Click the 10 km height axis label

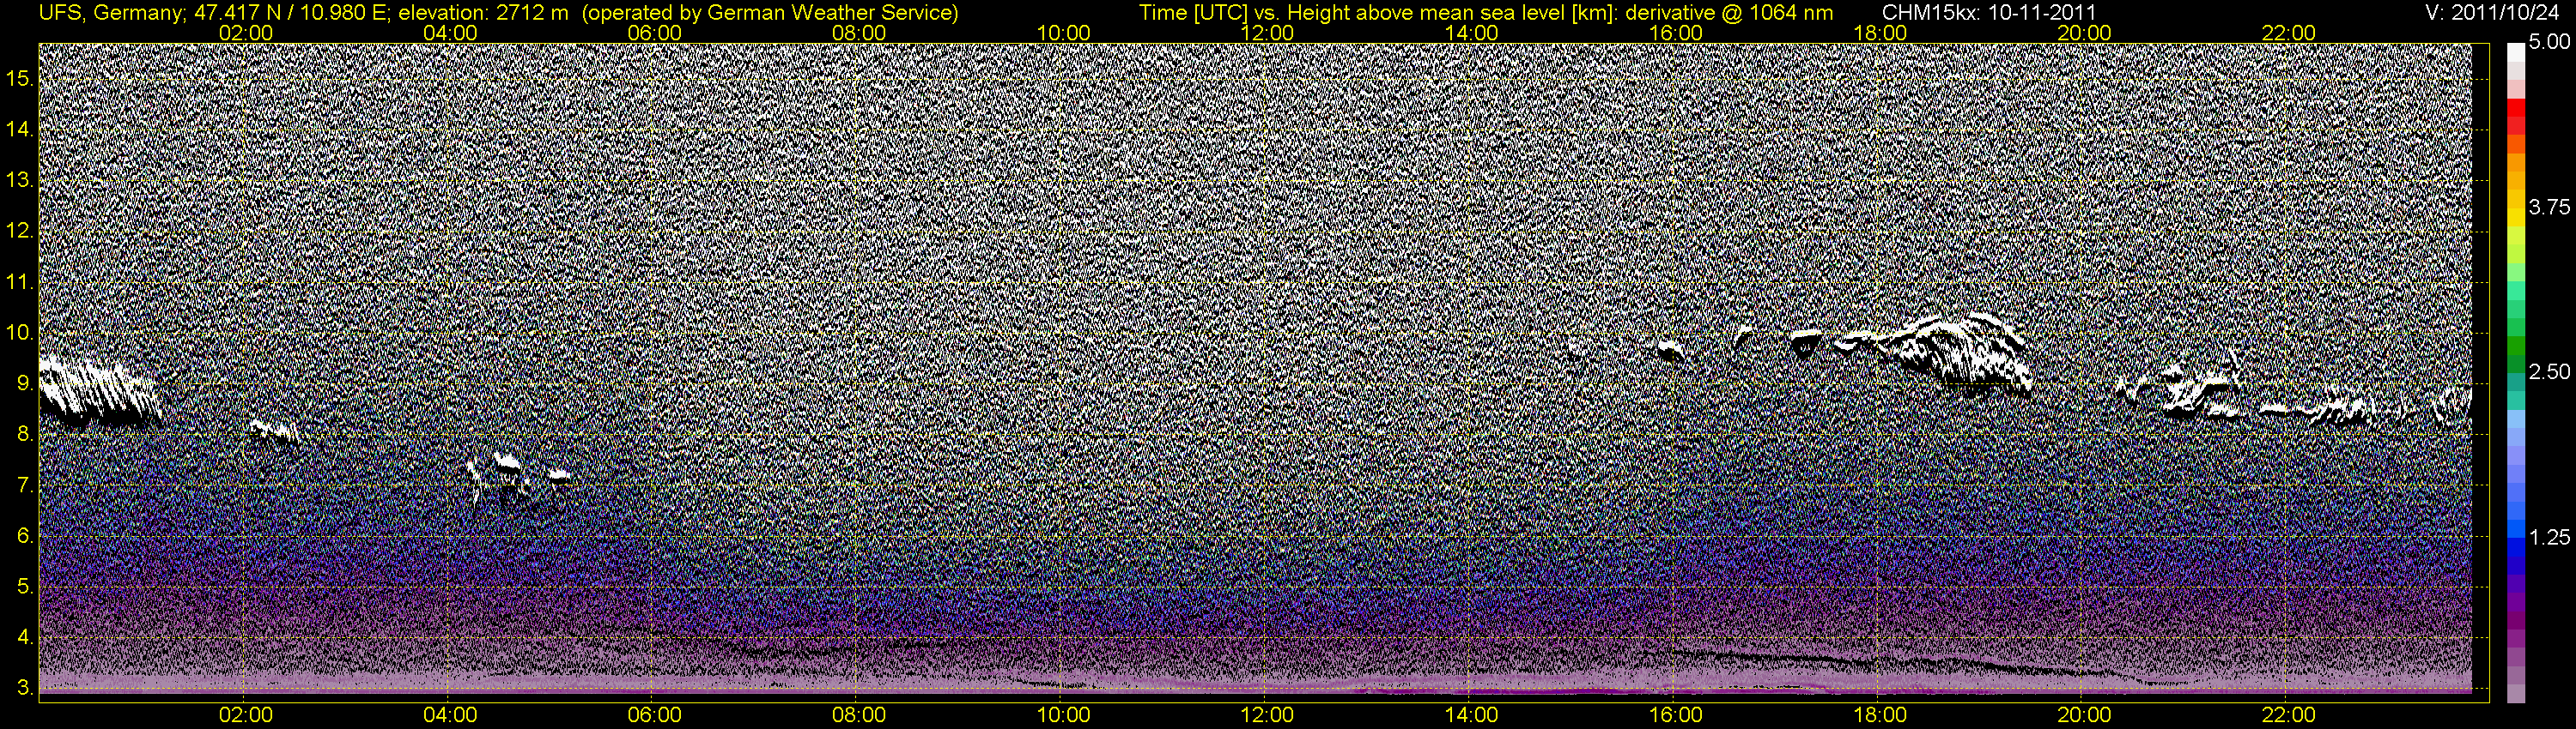(18, 333)
